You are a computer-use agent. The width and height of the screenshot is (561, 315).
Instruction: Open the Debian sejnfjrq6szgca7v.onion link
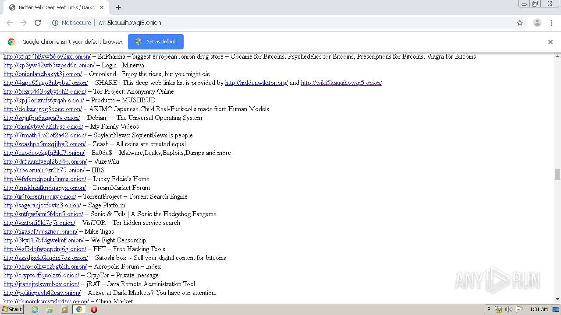coord(42,118)
